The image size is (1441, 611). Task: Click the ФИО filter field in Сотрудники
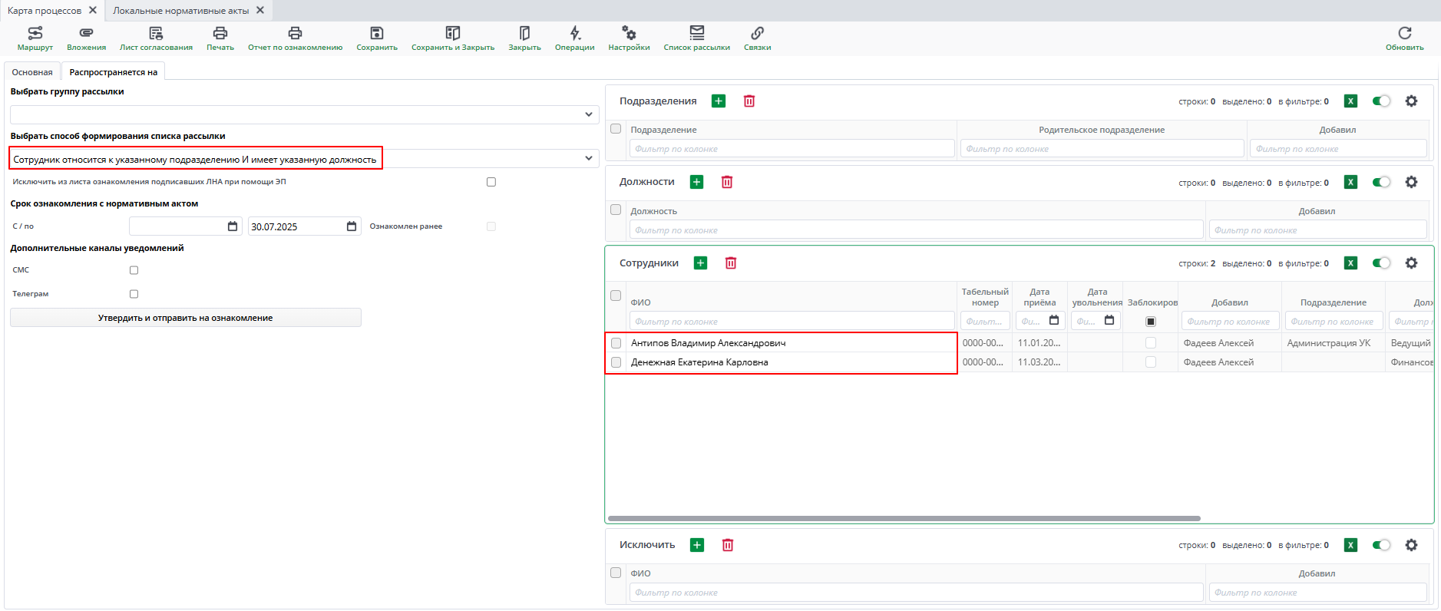pyautogui.click(x=792, y=322)
